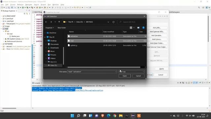Screen dimensions: 211x119
Task: Open View options dropdown arrow
Action: tap(134, 28)
